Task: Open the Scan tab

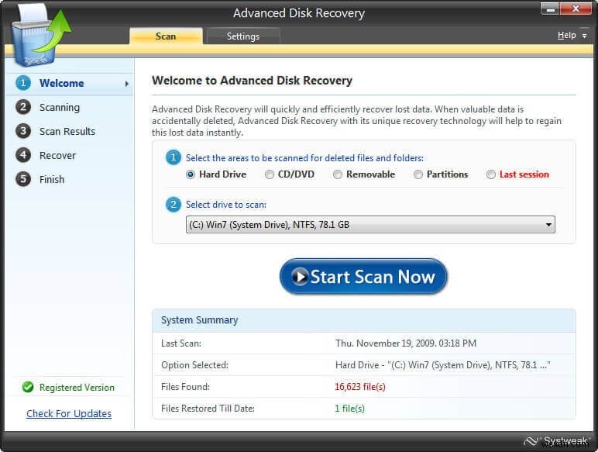Action: point(166,36)
